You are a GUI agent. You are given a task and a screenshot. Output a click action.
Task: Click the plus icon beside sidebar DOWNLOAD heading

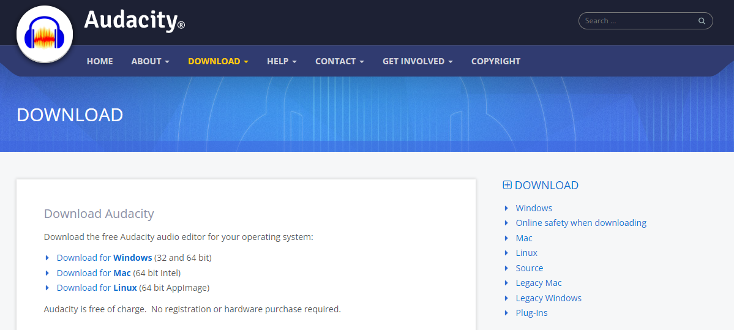pyautogui.click(x=507, y=185)
